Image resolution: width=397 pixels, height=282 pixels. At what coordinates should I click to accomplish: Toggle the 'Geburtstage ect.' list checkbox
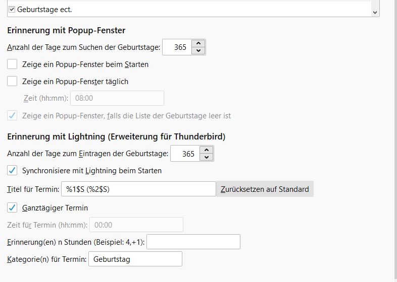click(12, 9)
